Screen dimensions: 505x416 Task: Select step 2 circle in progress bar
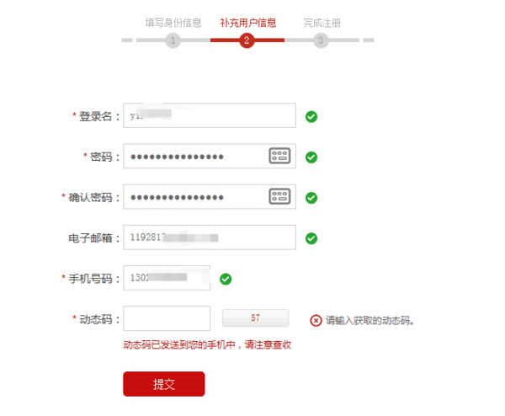[247, 40]
